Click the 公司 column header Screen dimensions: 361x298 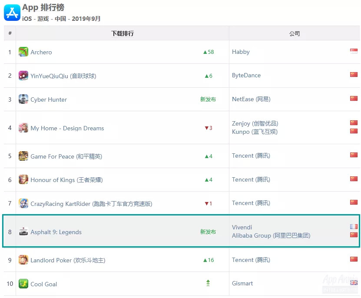pyautogui.click(x=295, y=33)
